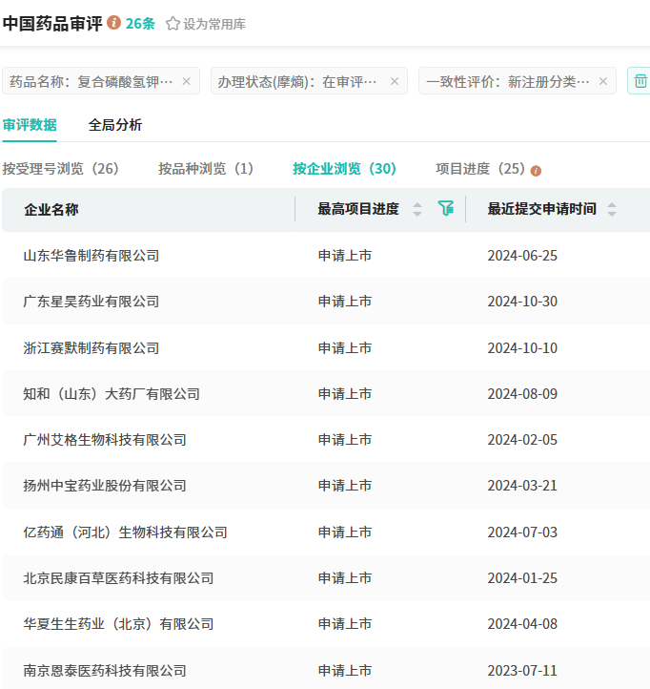
Task: Remove the 一致性评价 filter chip
Action: (602, 81)
